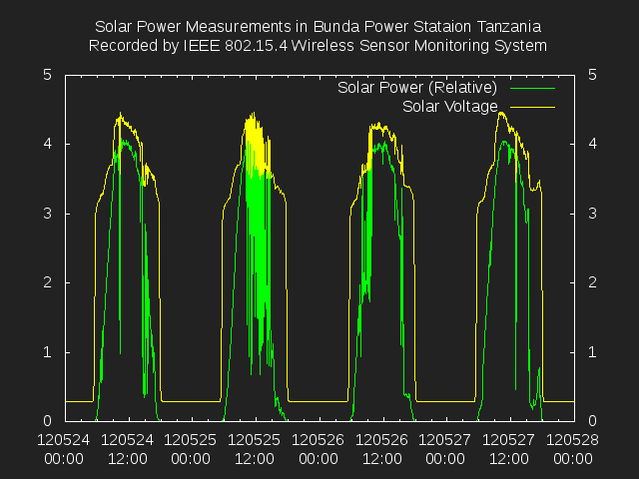Viewport: 639px width, 479px height.
Task: Pick the 120524 00:00 x-axis tick label
Action: pos(65,448)
